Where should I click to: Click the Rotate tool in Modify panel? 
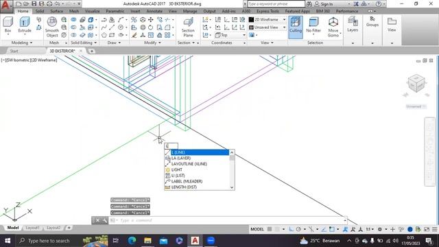point(151,27)
